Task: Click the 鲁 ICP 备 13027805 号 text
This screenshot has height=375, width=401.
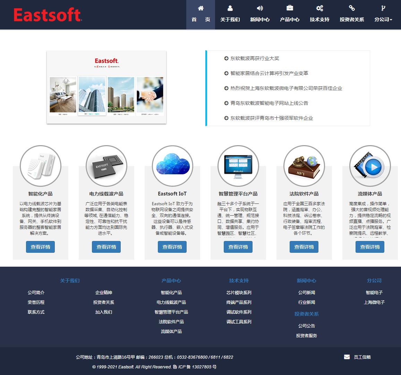Action: [x=195, y=367]
